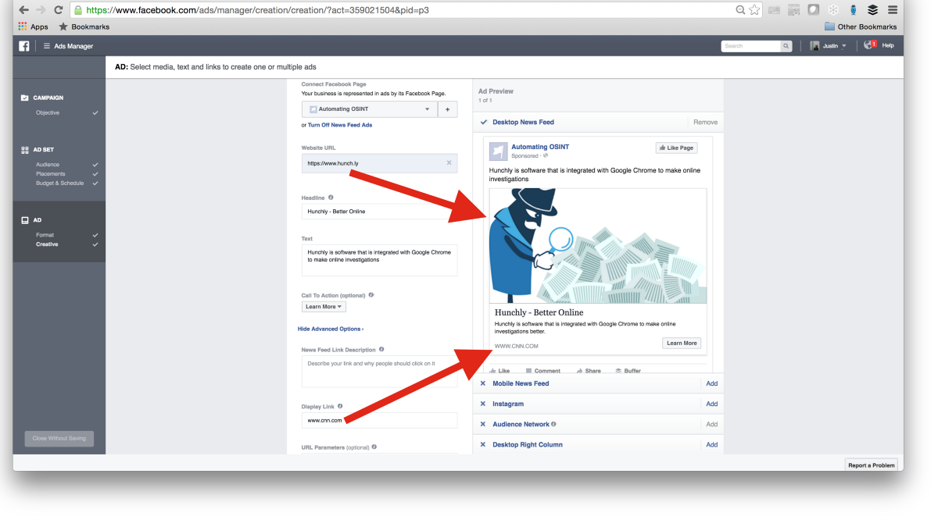The width and height of the screenshot is (938, 520).
Task: Click Close Without Saving
Action: (x=59, y=438)
